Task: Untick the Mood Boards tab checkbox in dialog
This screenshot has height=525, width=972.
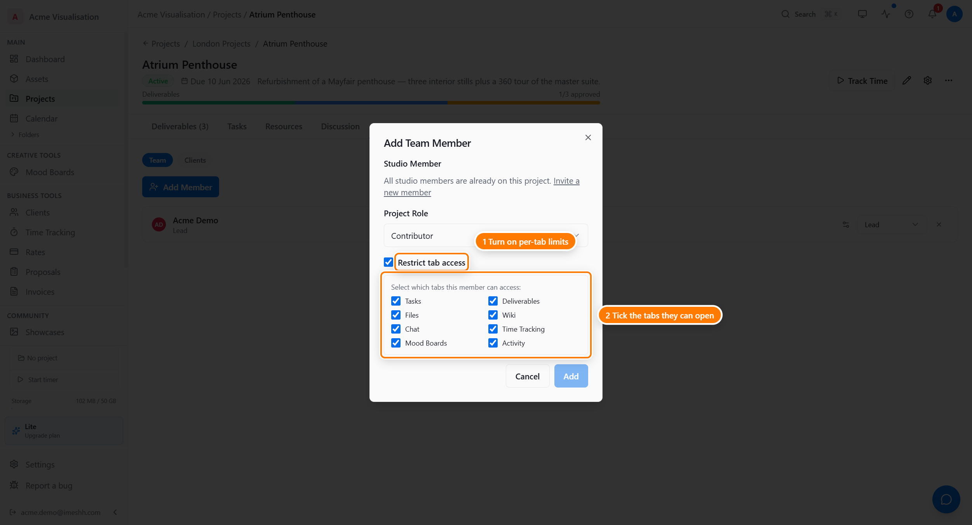Action: tap(396, 343)
